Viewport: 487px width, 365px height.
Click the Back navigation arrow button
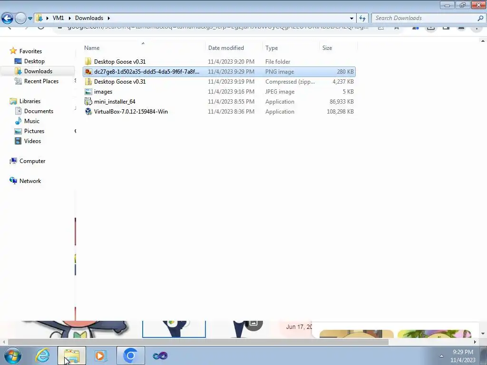tap(7, 19)
